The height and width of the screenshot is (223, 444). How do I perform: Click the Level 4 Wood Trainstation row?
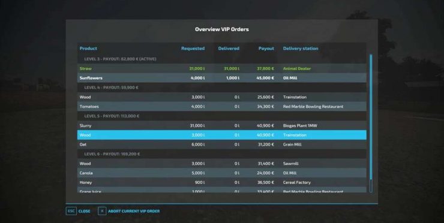click(222, 97)
